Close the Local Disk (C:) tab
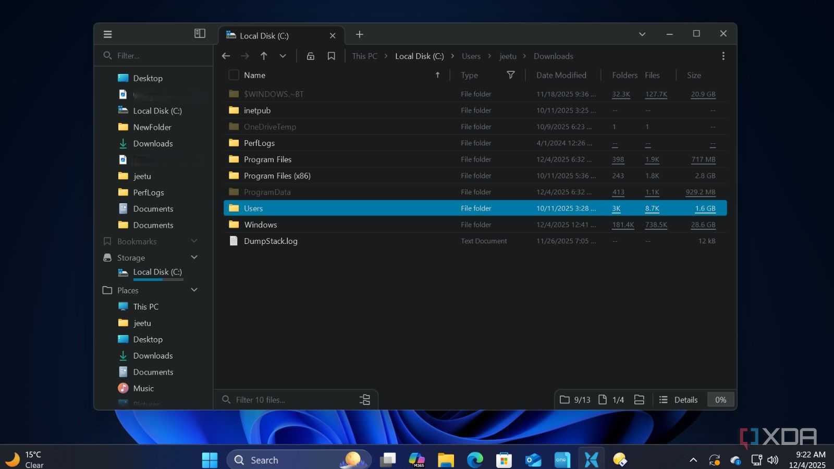Screen dimensions: 834x469 333,35
